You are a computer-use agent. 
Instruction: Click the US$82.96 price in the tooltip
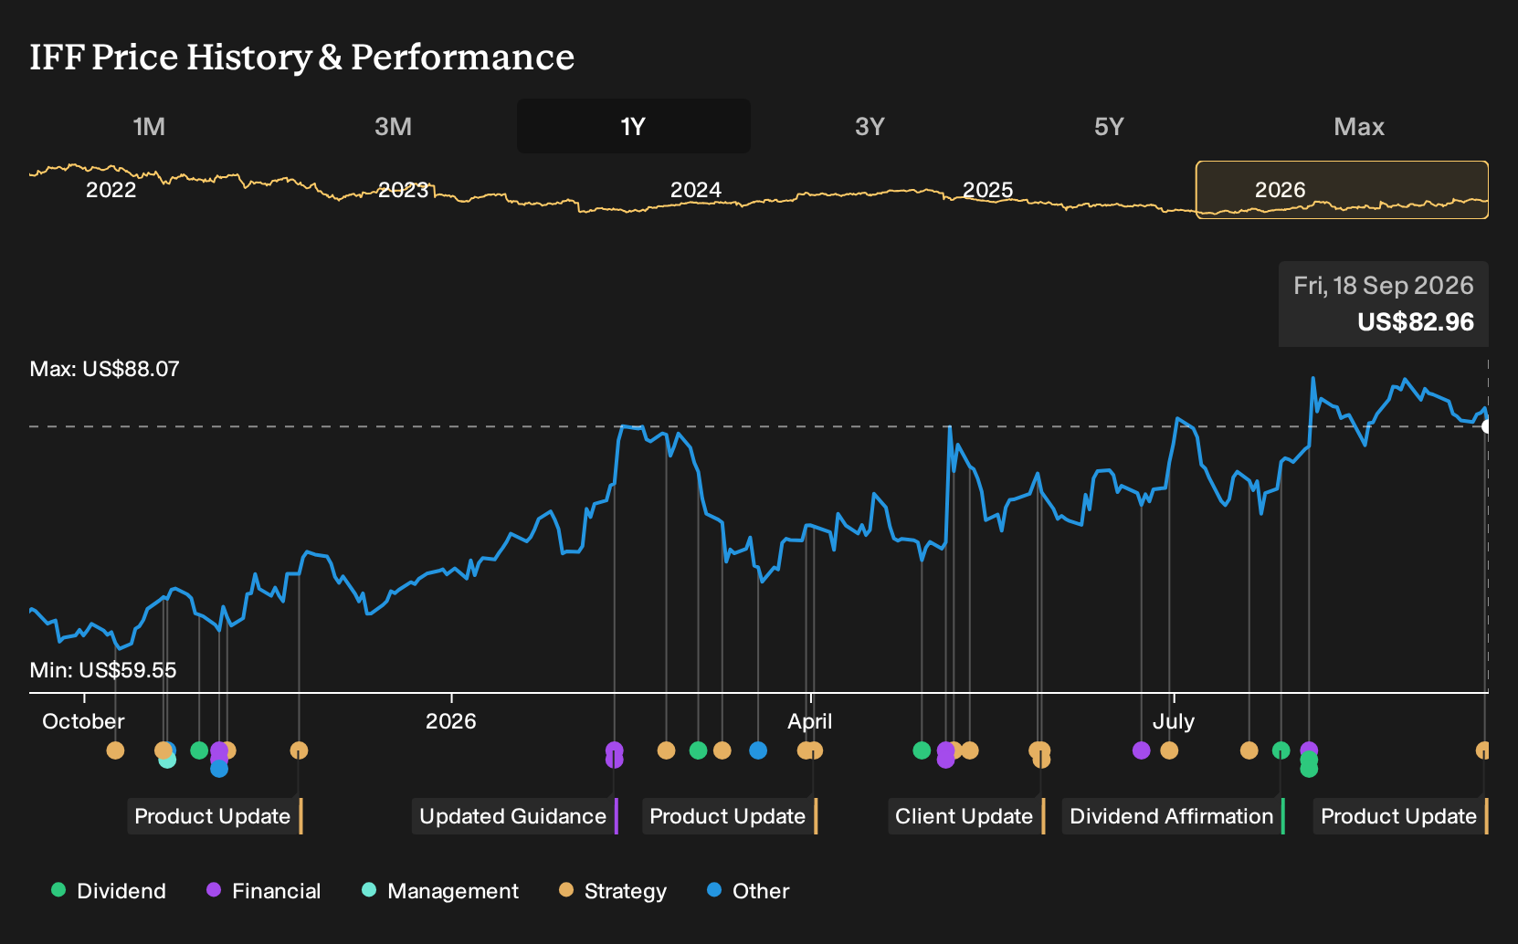1415,322
